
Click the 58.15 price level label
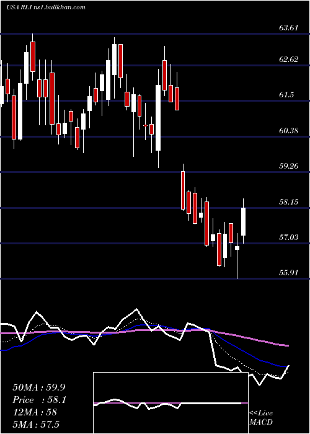coord(289,201)
